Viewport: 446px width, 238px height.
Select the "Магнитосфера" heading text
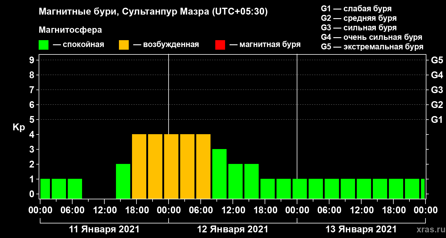coord(70,30)
